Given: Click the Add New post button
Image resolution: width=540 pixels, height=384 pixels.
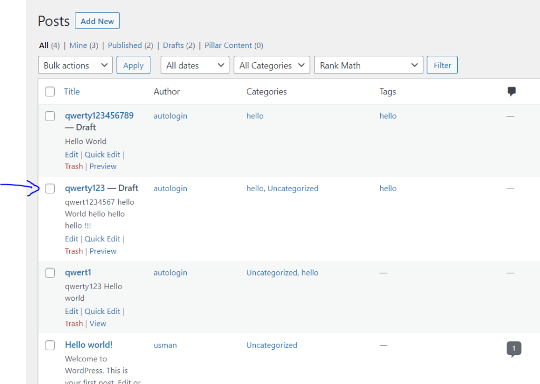Looking at the screenshot, I should point(97,21).
